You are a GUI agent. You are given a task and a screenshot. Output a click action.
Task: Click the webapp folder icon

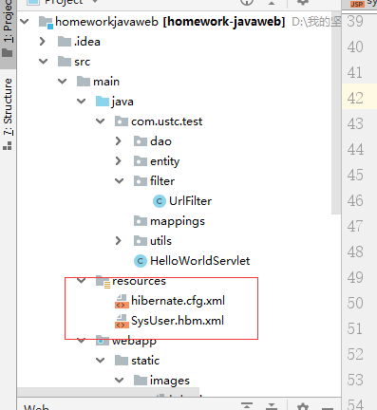(103, 341)
